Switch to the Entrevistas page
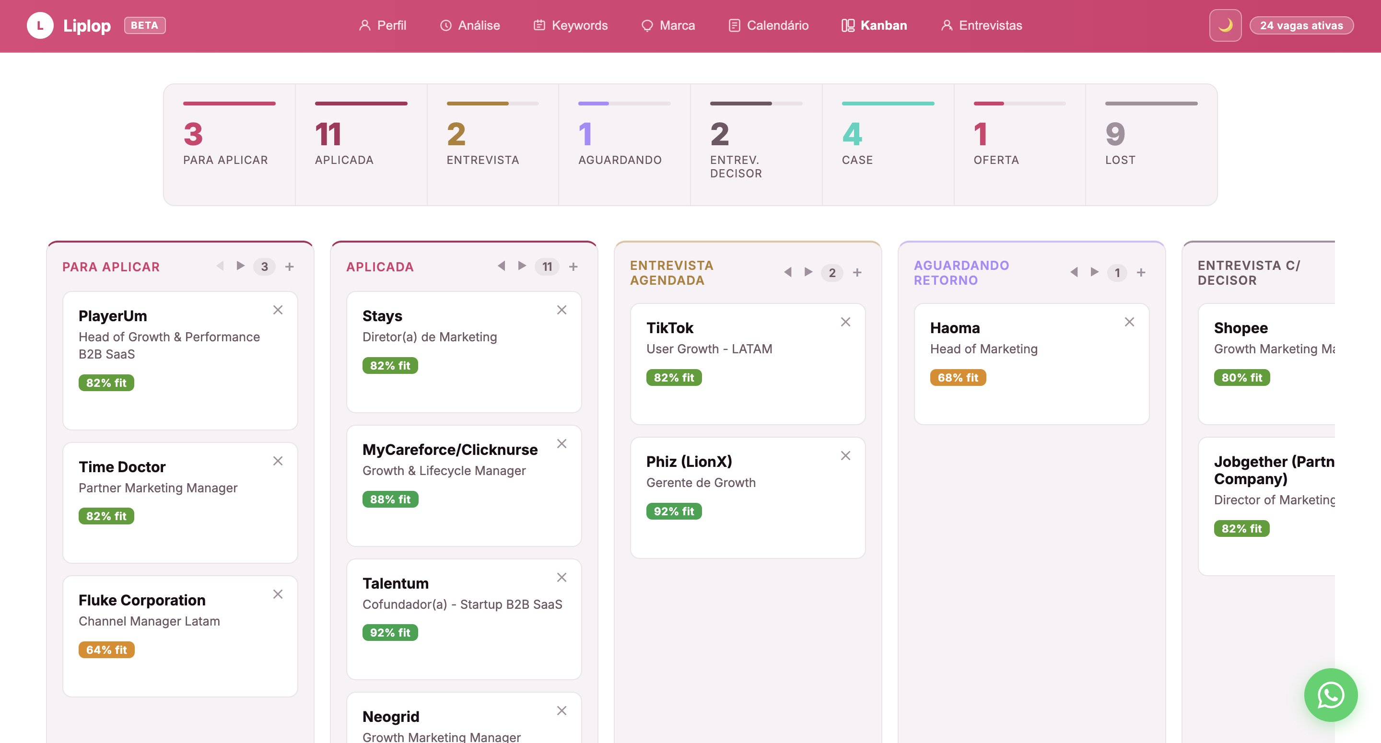1381x743 pixels. [981, 25]
